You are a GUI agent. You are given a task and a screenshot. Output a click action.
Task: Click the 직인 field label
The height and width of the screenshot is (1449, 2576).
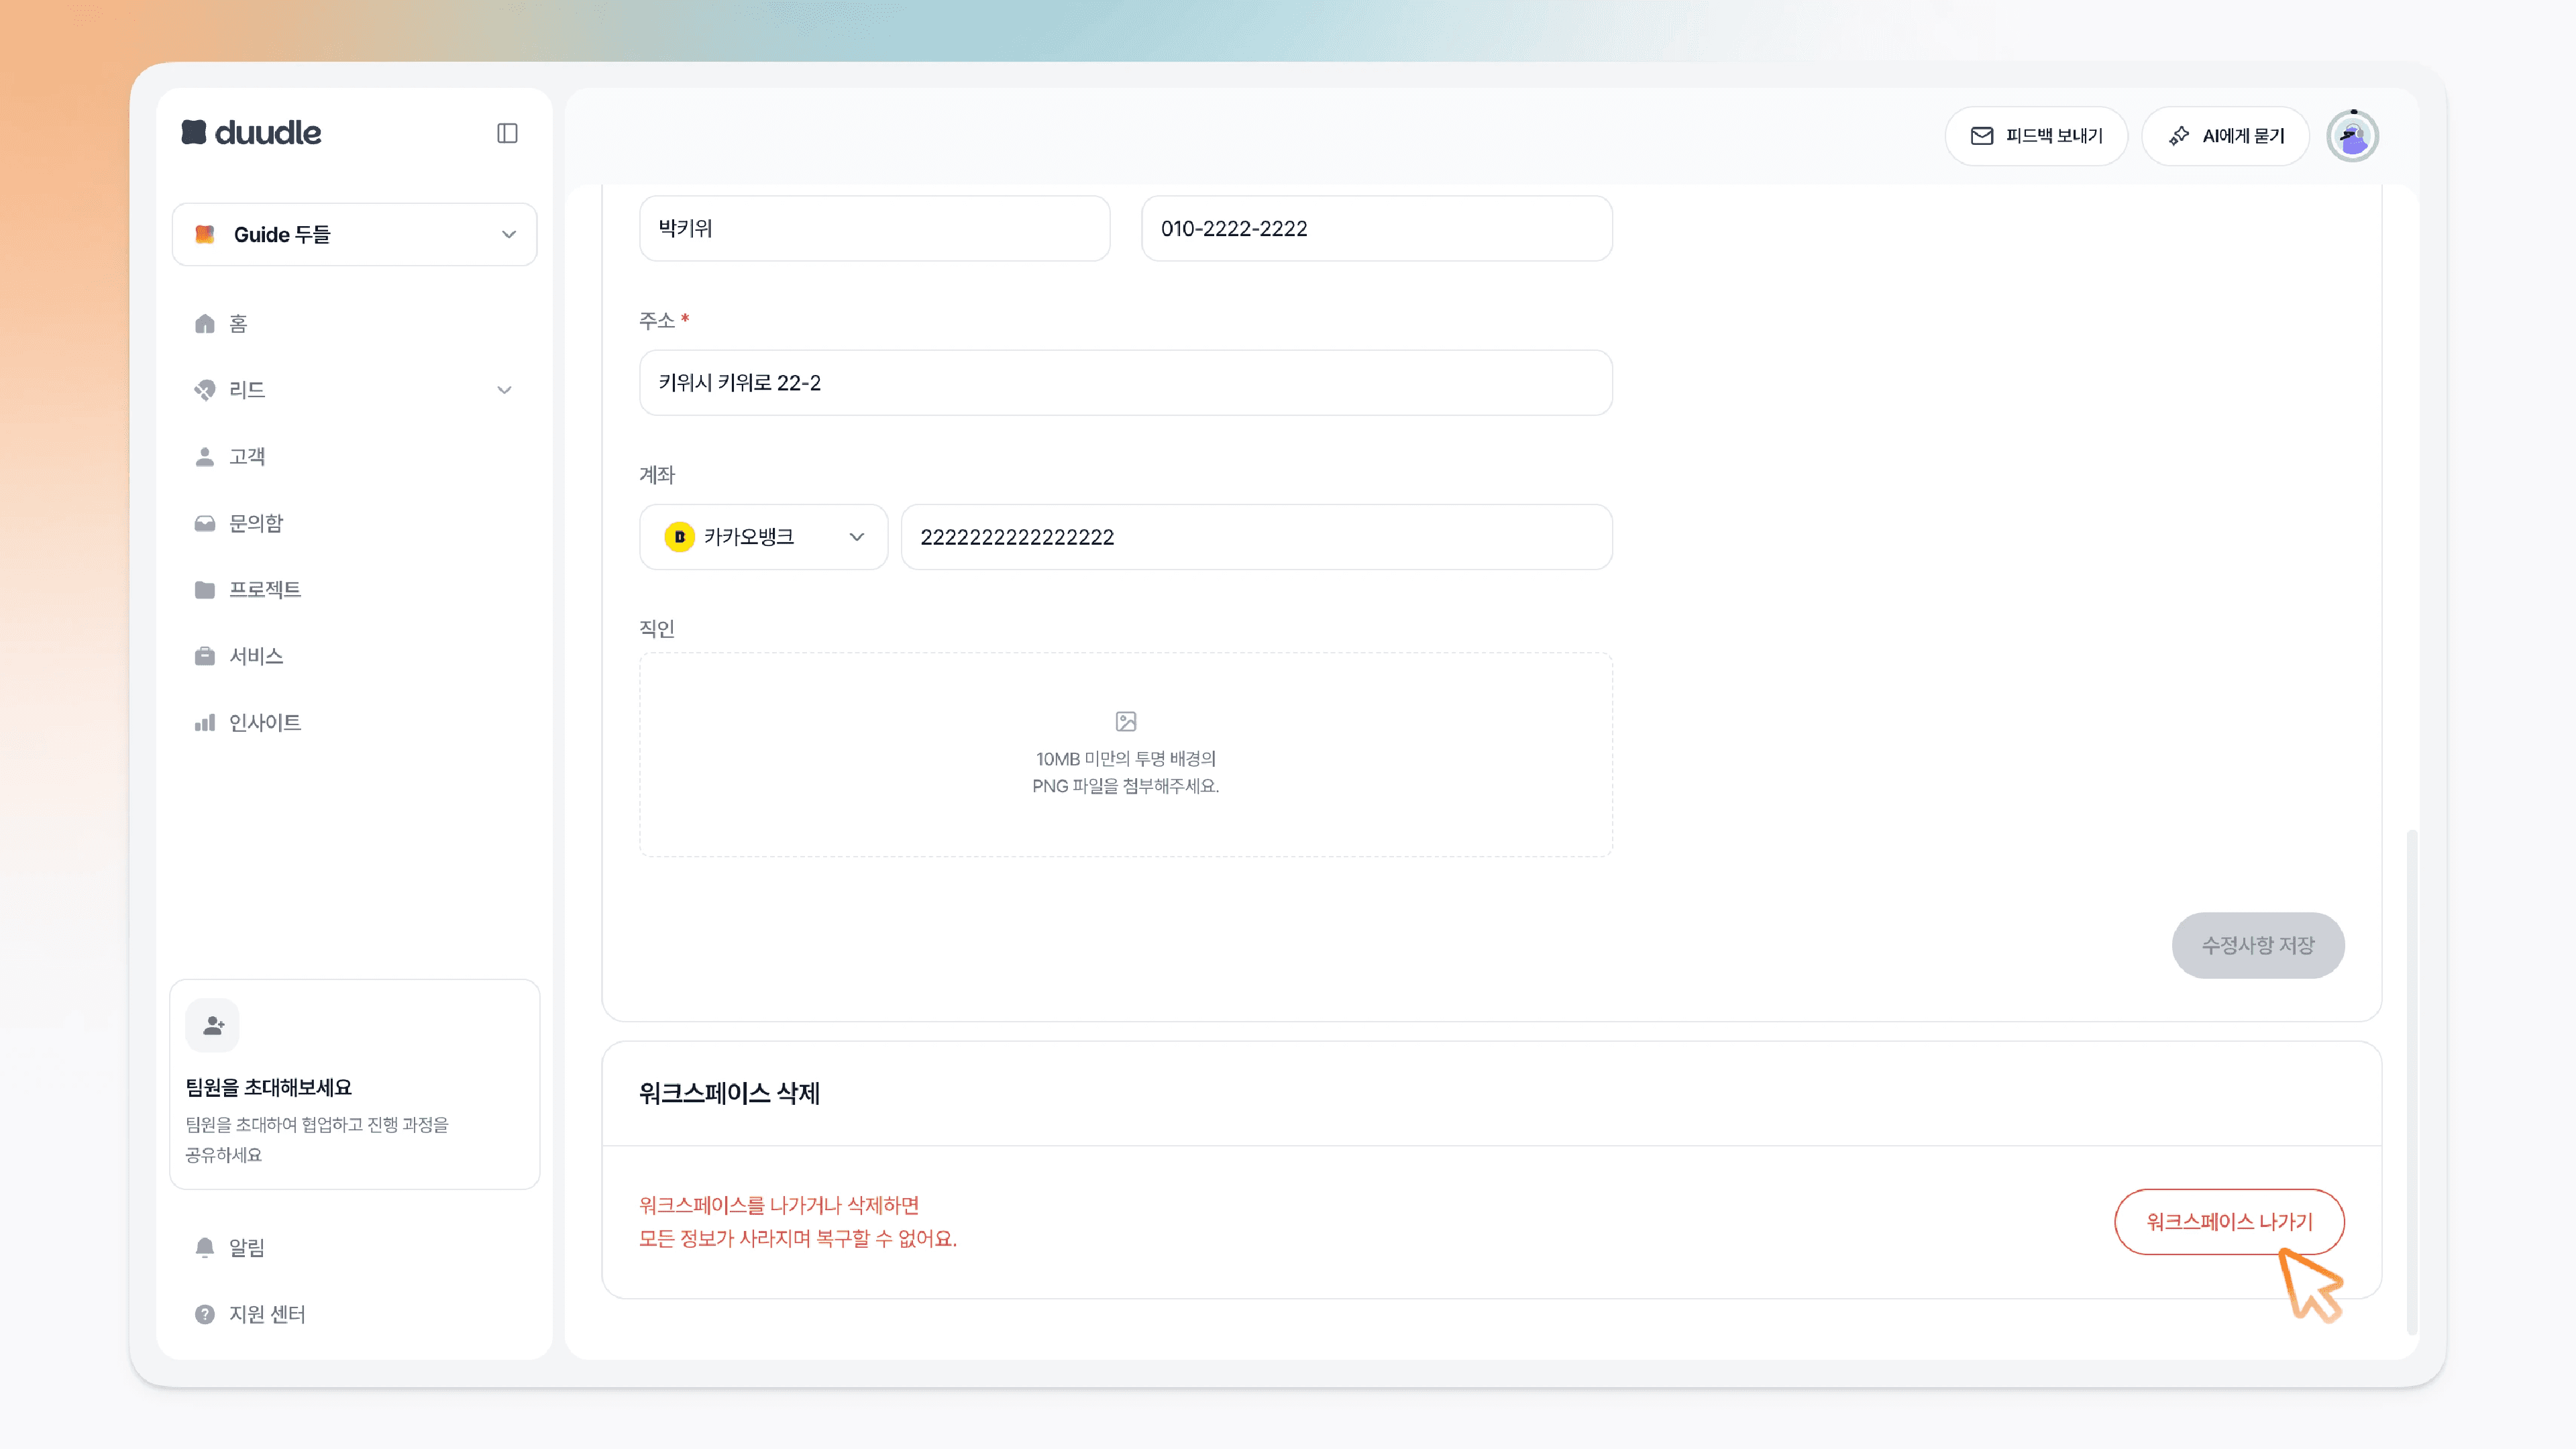657,628
